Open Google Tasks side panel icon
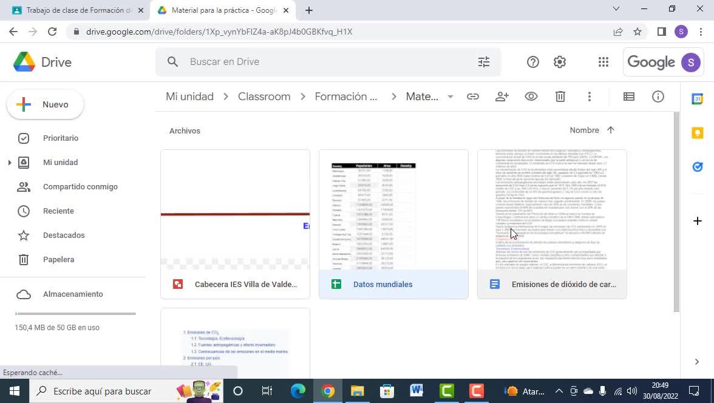This screenshot has height=403, width=714. [697, 167]
